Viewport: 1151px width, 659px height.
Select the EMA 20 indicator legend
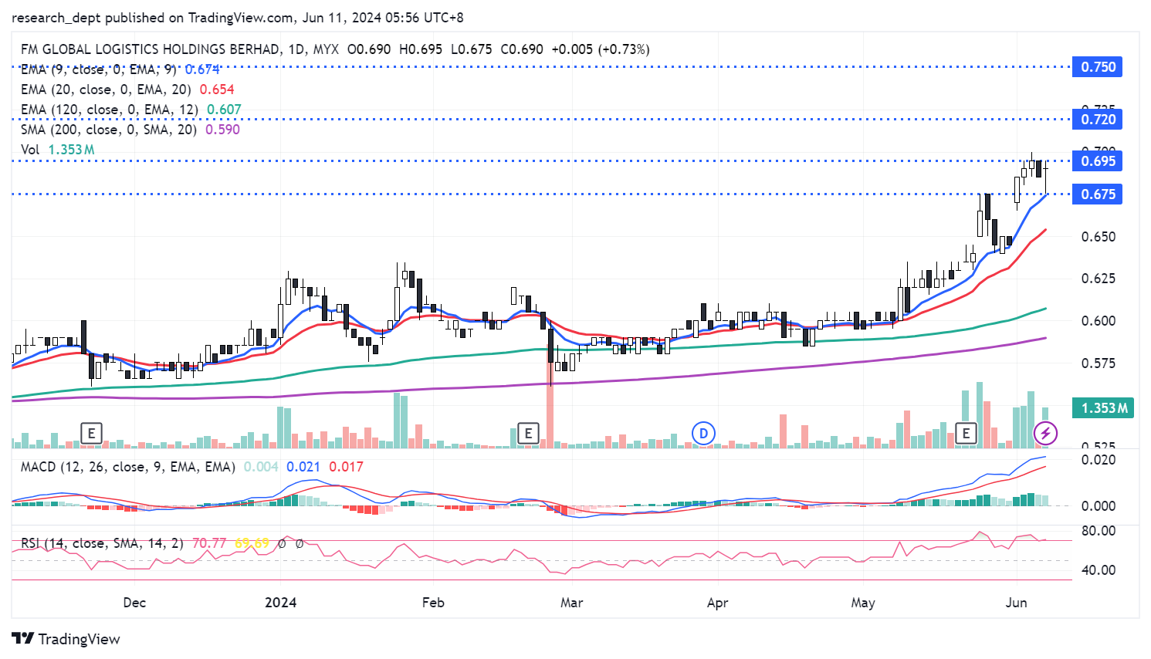point(106,90)
